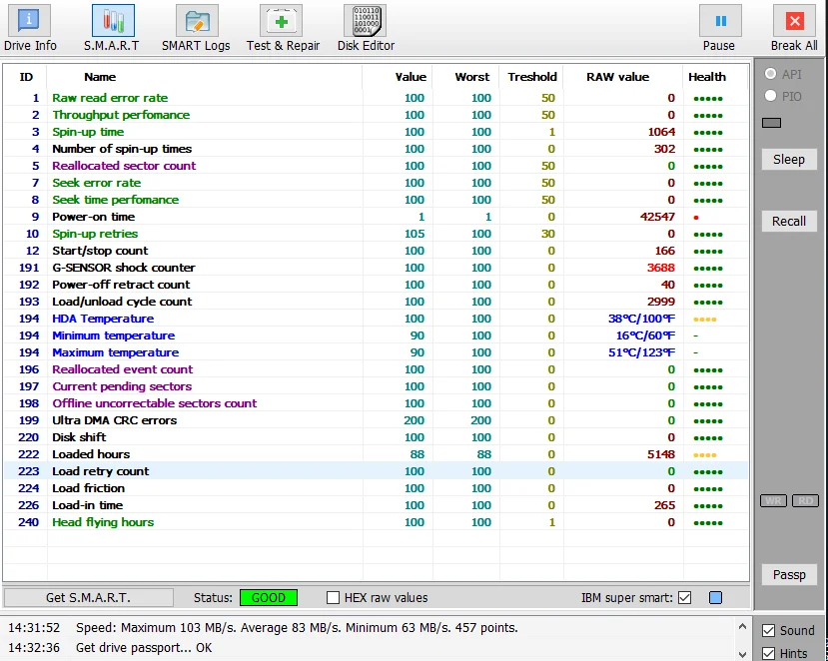Disable the Hints checkbox
The width and height of the screenshot is (828, 661).
[767, 653]
